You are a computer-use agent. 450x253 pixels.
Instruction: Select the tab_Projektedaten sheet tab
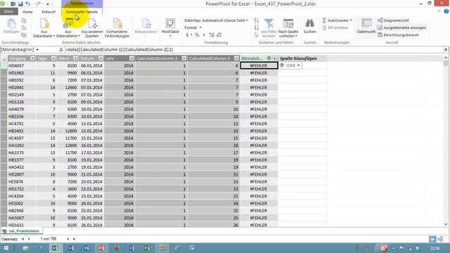point(22,231)
